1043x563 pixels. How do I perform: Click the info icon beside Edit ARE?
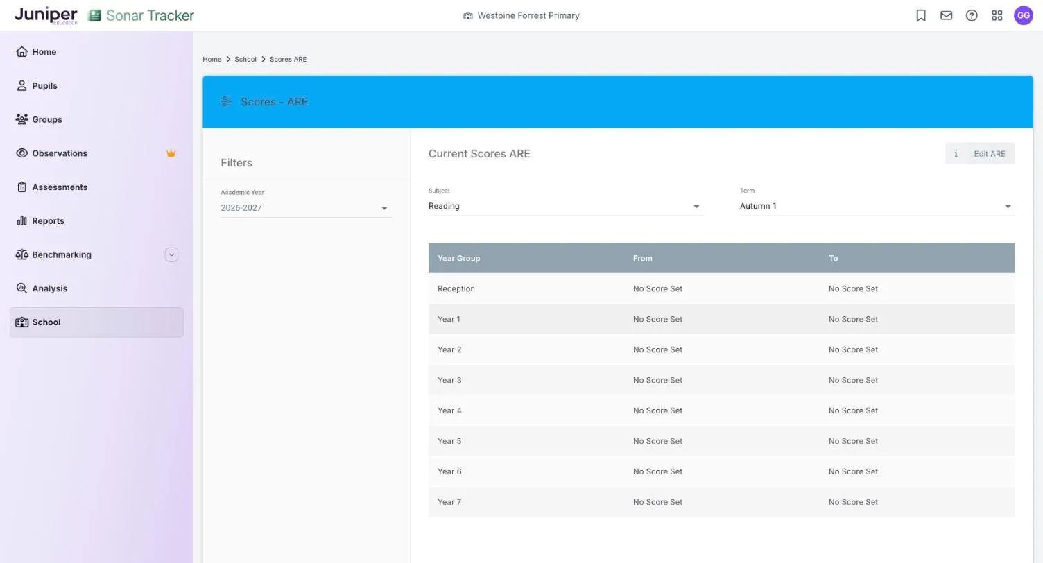tap(956, 154)
